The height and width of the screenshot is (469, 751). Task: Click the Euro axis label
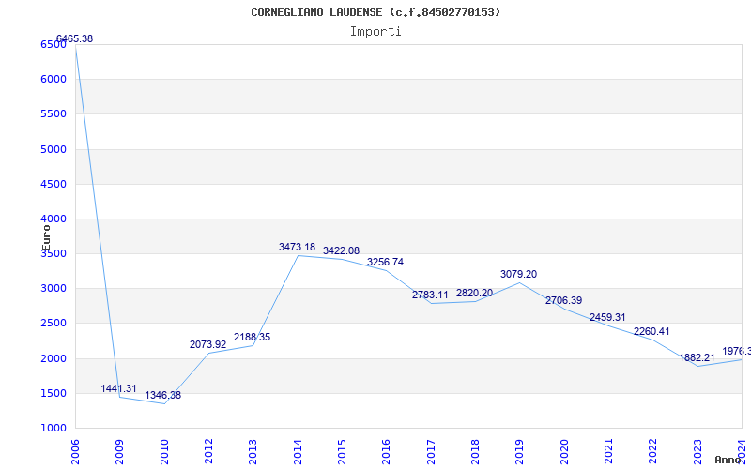click(46, 237)
